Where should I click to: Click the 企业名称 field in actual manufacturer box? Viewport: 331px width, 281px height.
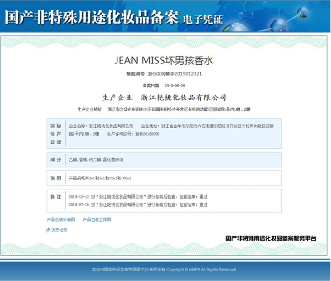coord(101,126)
